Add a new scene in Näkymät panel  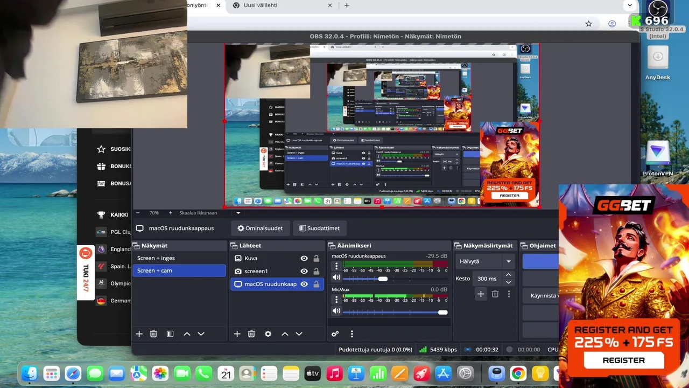tap(139, 334)
